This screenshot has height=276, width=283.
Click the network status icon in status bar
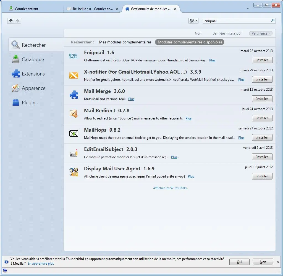tap(5, 270)
